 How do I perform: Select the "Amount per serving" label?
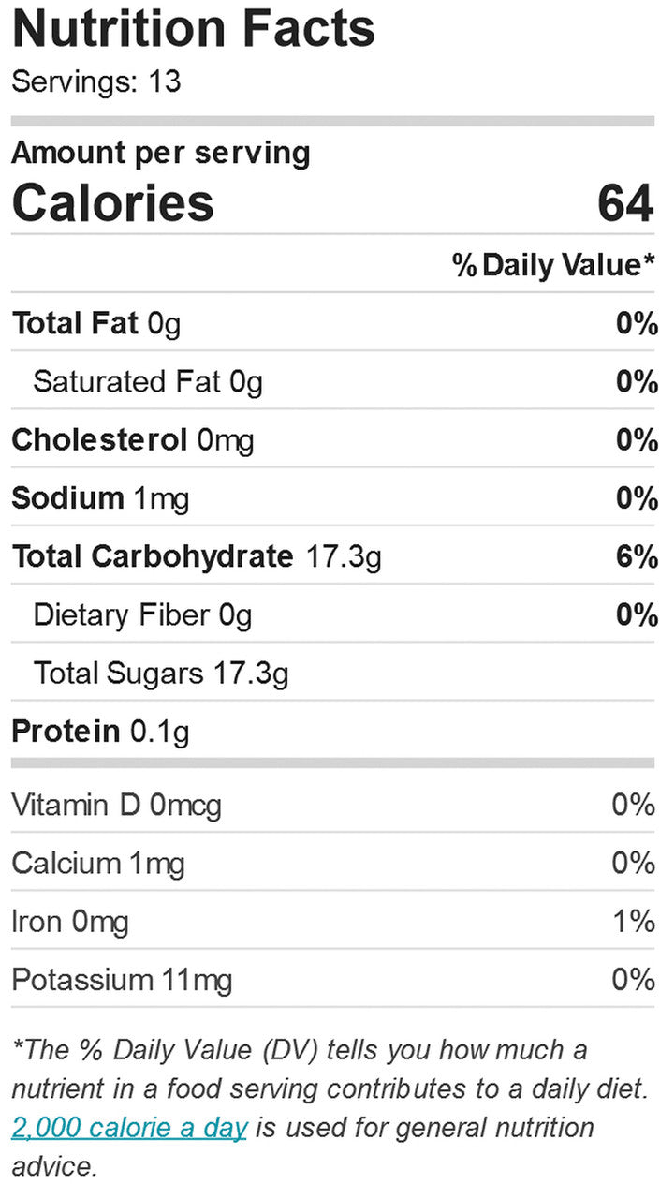point(160,153)
